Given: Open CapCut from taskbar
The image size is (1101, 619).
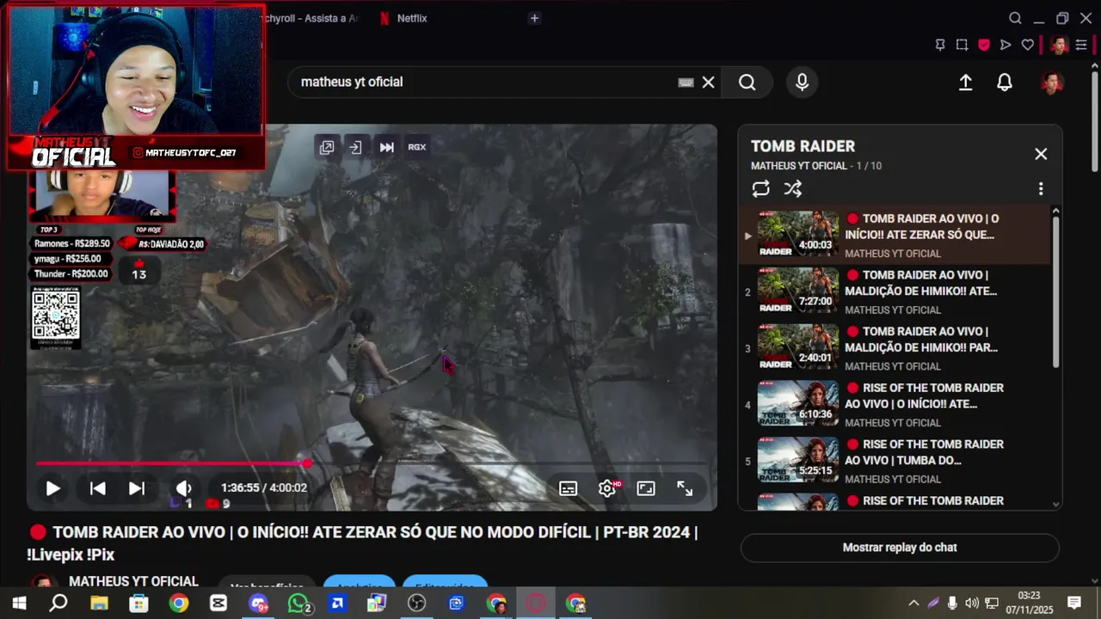Looking at the screenshot, I should 218,604.
